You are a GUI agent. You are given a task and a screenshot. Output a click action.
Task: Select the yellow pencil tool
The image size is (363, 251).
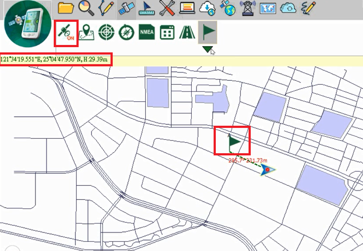(x=308, y=7)
